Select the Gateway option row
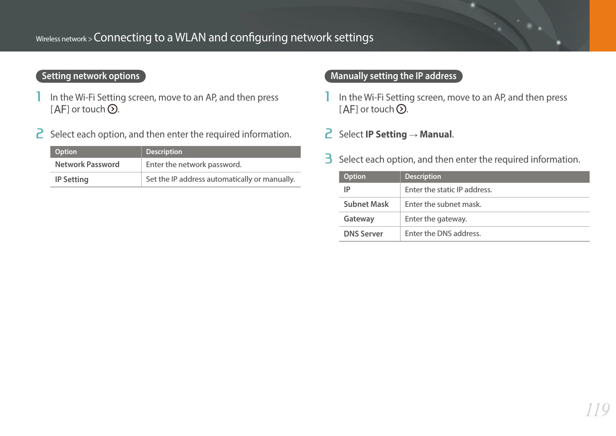 (359, 219)
